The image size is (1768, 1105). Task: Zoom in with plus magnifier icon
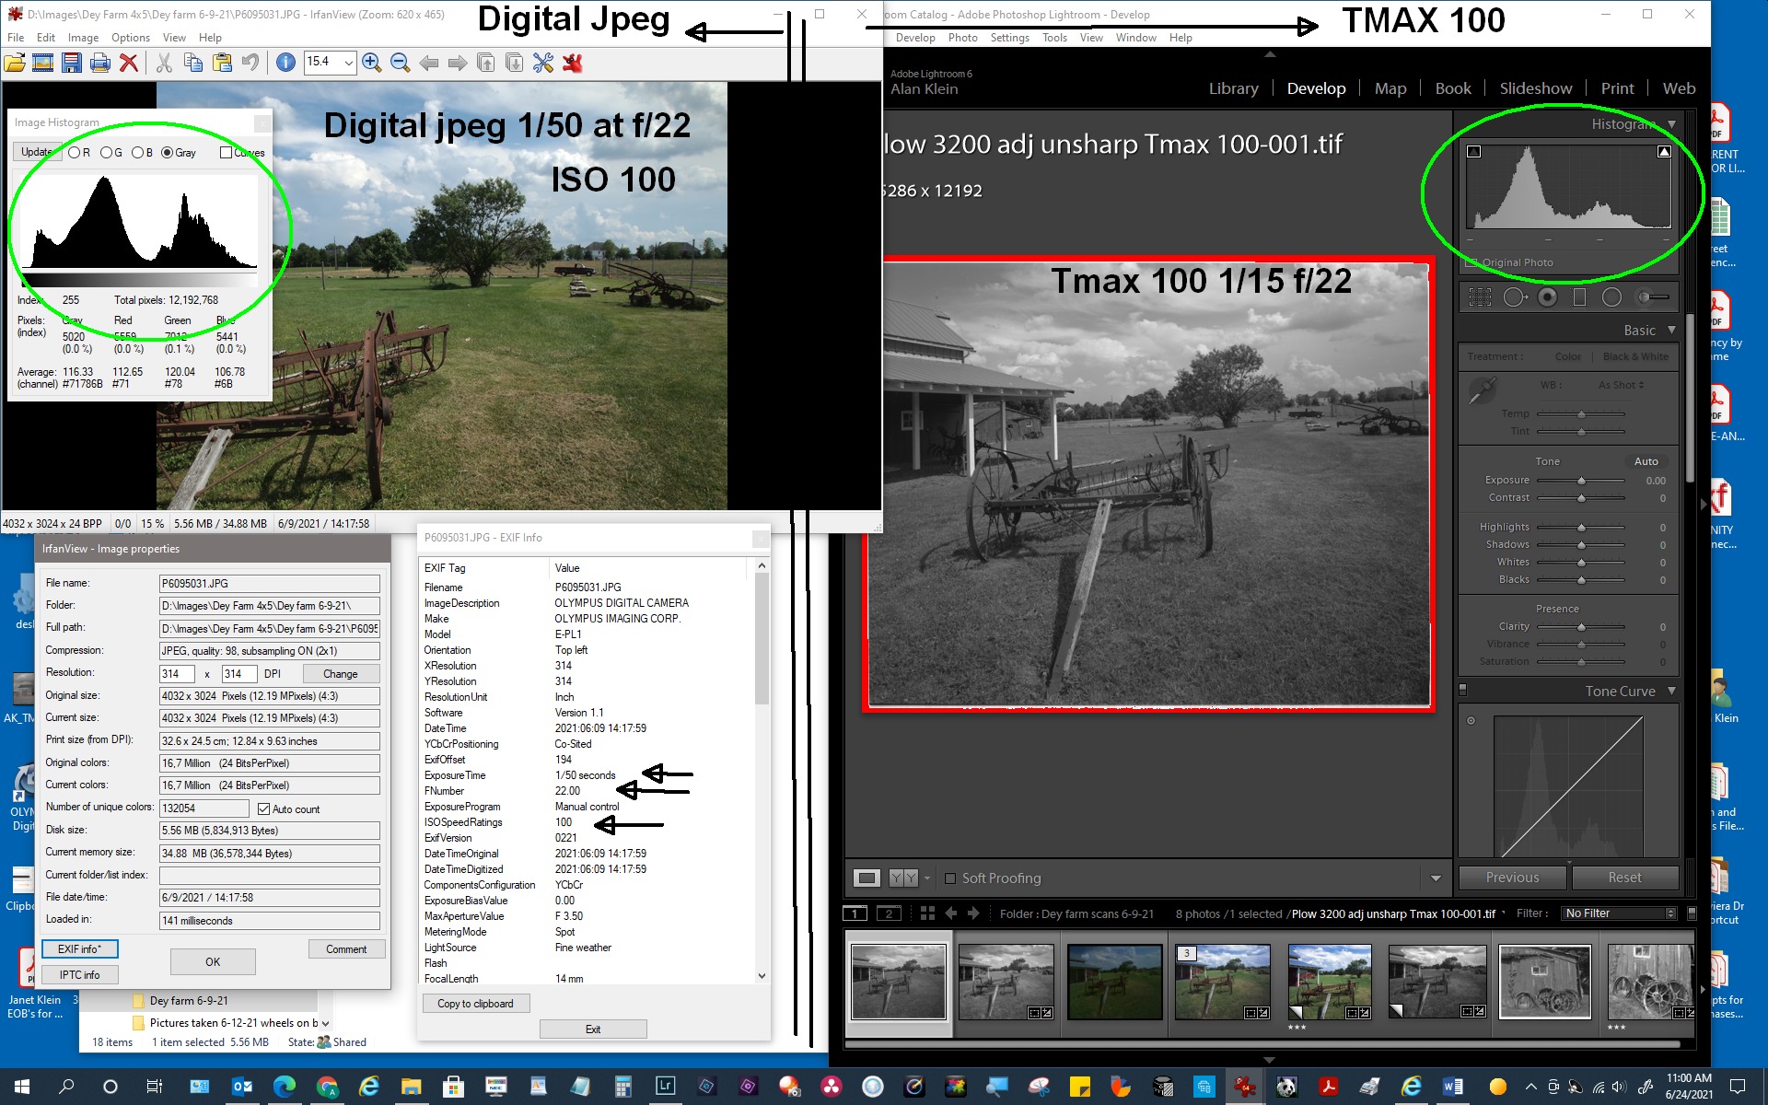tap(372, 63)
